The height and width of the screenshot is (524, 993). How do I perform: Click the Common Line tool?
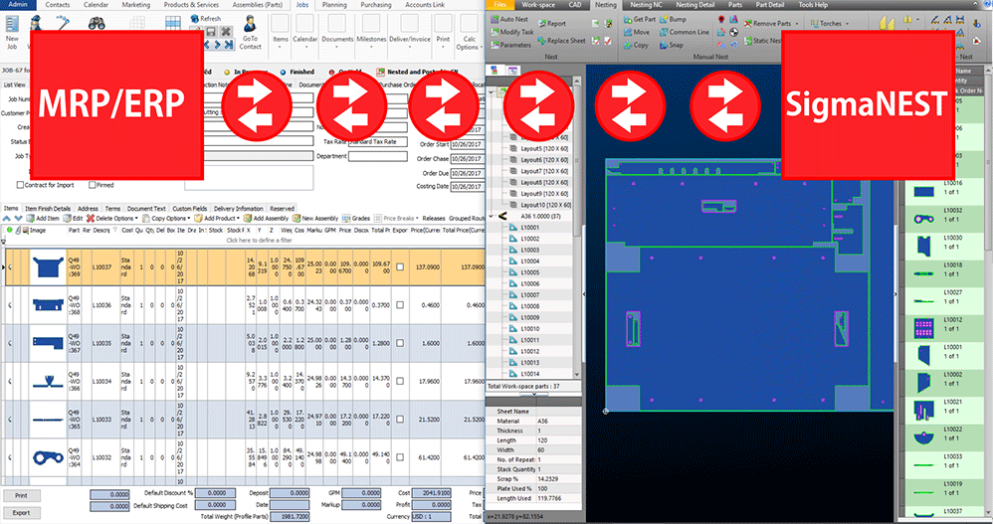click(x=685, y=32)
